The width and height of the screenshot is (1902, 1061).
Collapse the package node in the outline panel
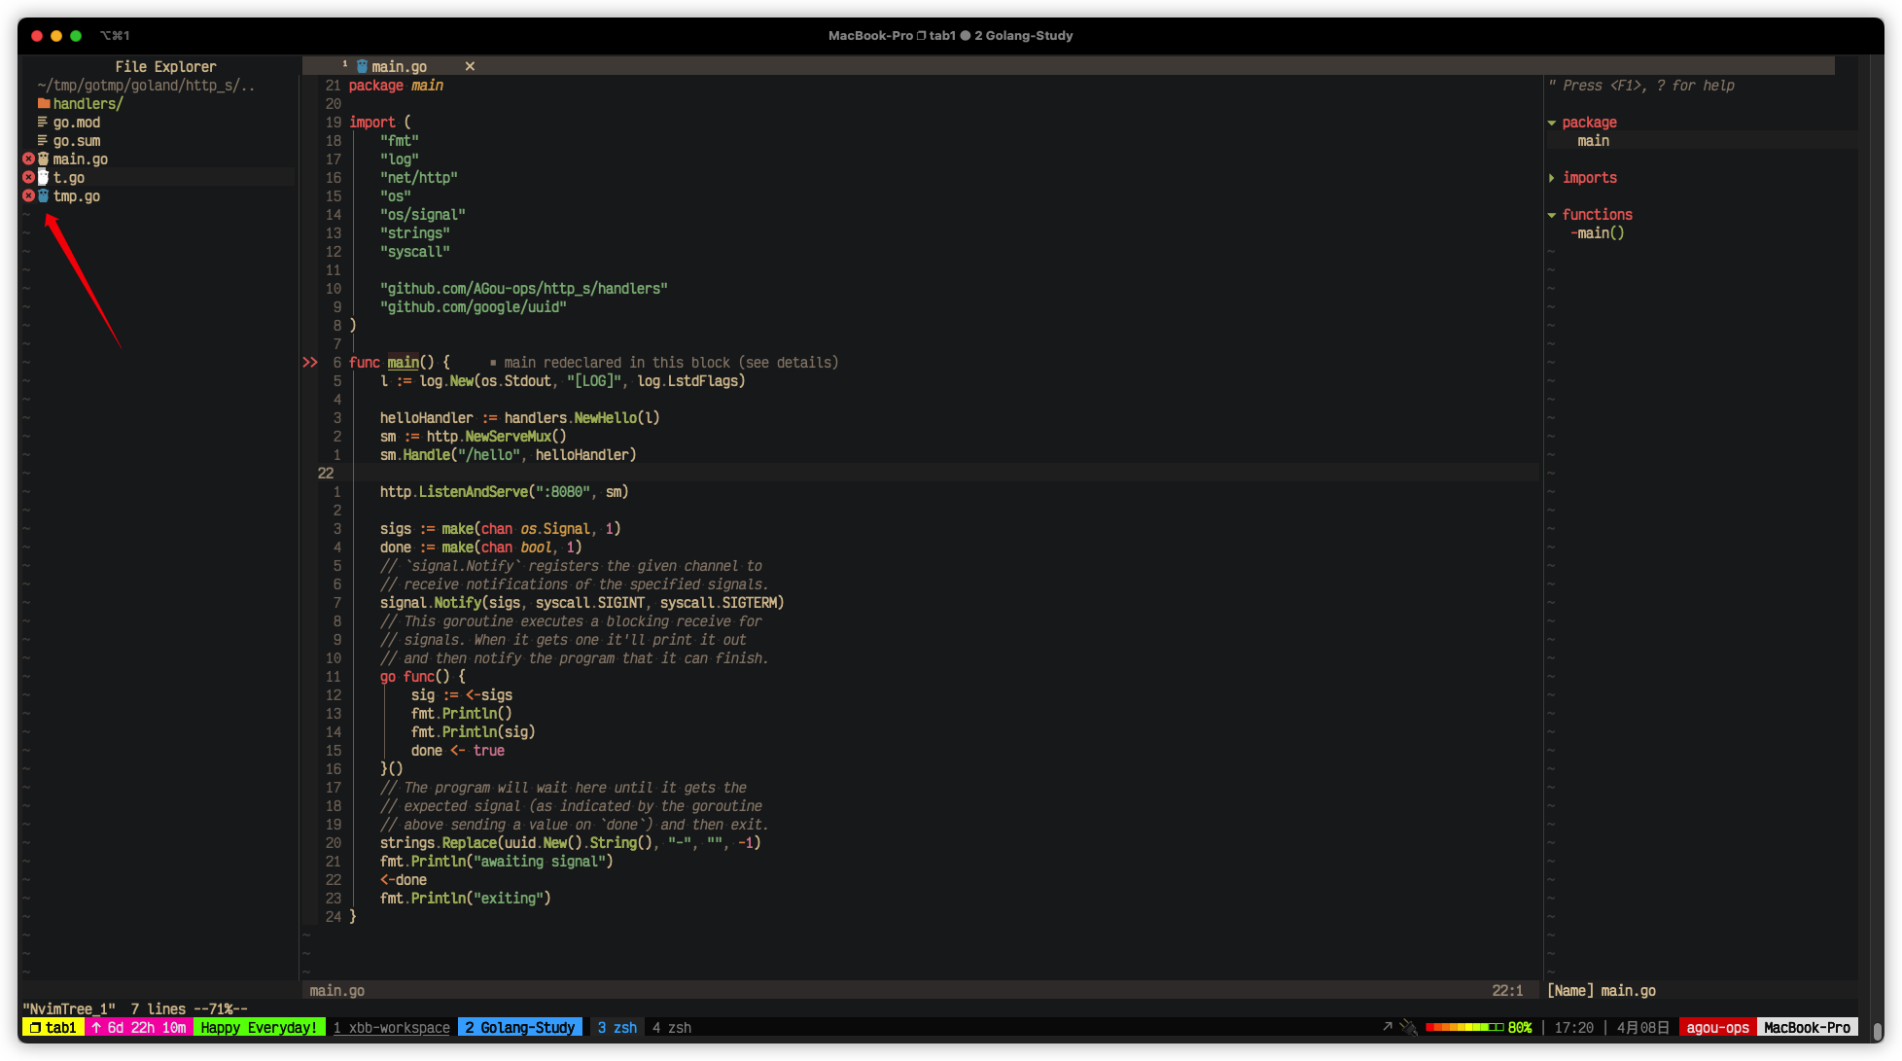pyautogui.click(x=1552, y=122)
